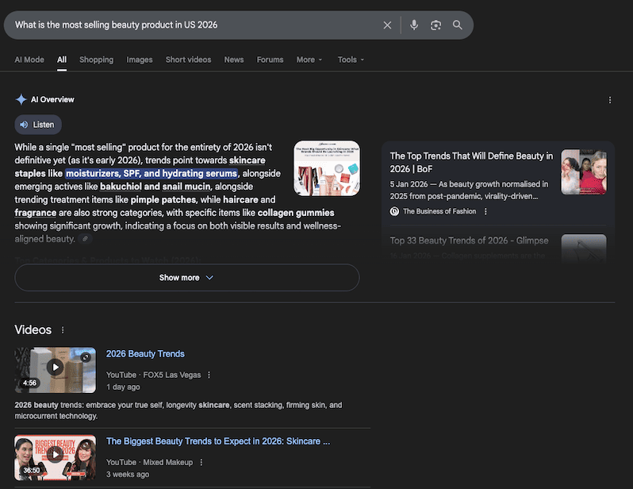
Task: Open the Glimpse article thumbnail image
Action: click(x=584, y=248)
